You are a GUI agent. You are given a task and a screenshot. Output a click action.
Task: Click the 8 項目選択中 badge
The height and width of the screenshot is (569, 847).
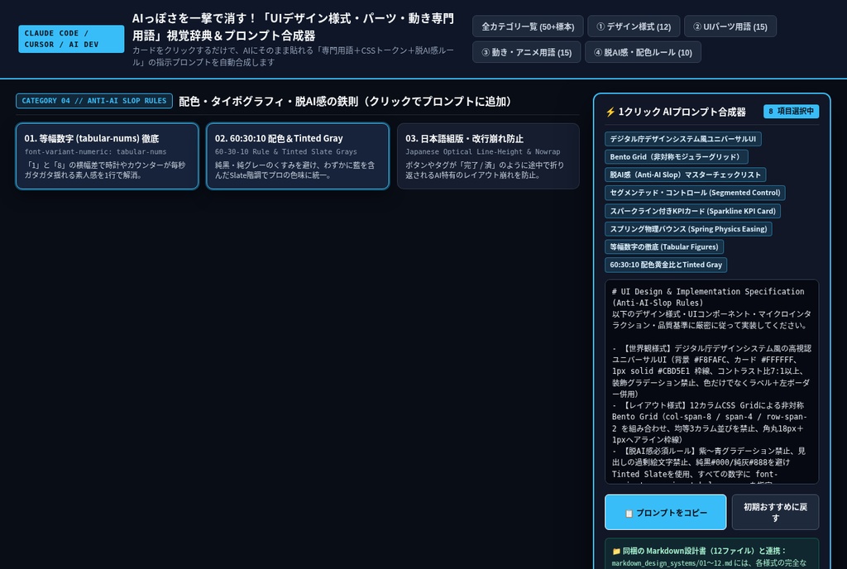point(791,111)
